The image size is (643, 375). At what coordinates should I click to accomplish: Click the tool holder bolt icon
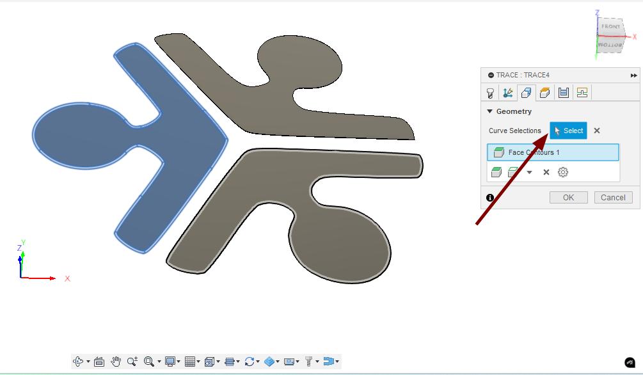pos(309,362)
